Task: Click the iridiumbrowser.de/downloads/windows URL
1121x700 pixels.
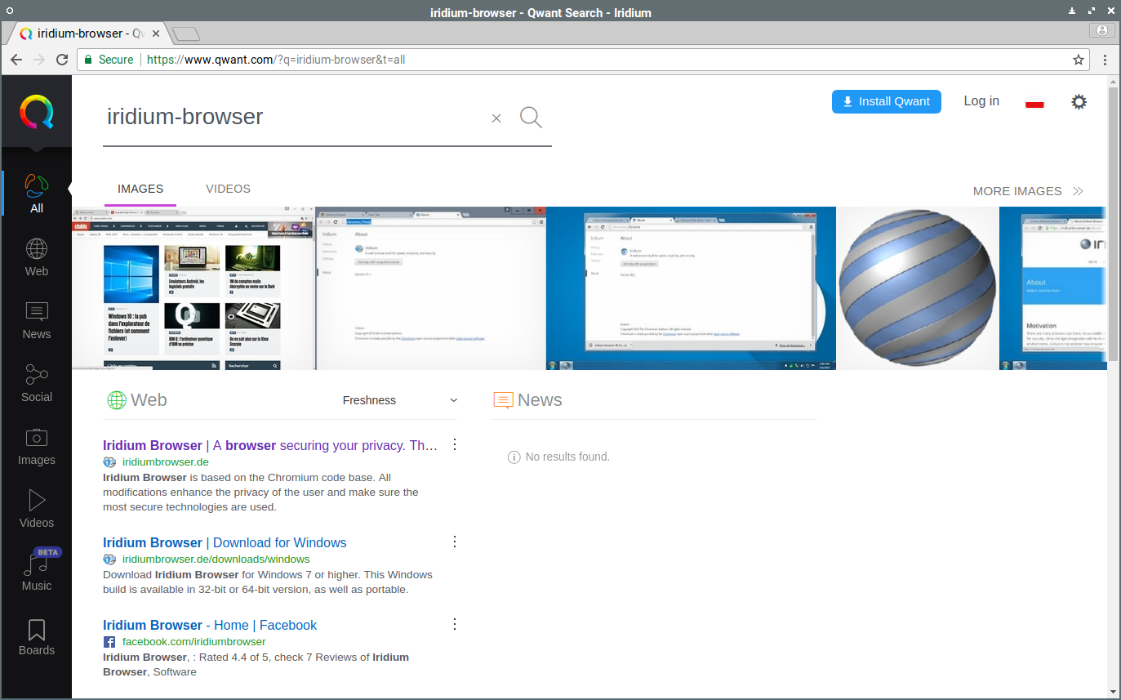Action: (x=216, y=560)
